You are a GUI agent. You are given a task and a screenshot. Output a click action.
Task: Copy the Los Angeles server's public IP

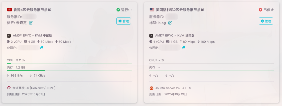[x=184, y=48]
